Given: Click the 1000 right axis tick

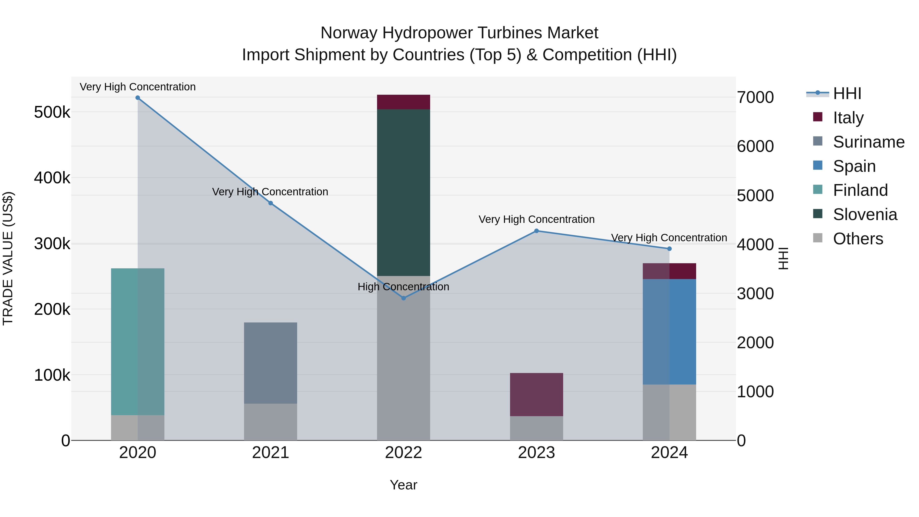Looking at the screenshot, I should (756, 392).
